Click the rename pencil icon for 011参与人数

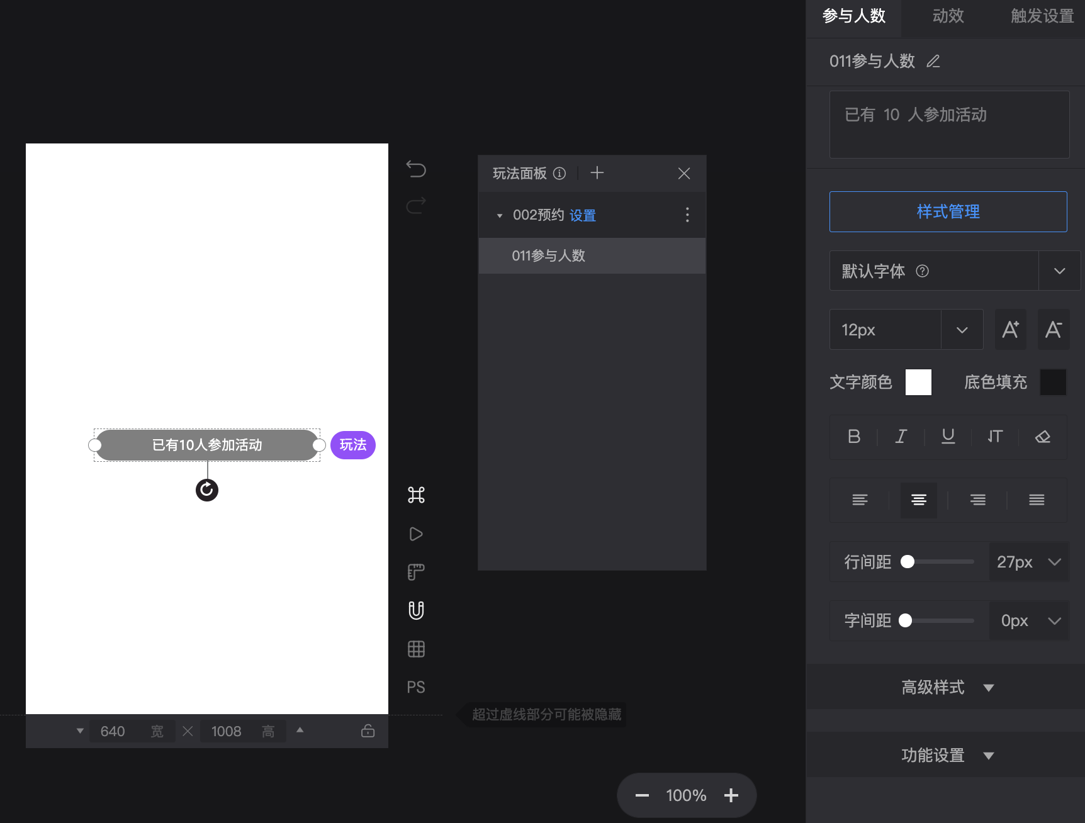933,61
